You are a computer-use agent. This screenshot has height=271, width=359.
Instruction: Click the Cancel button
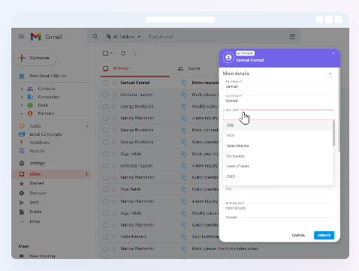(298, 235)
